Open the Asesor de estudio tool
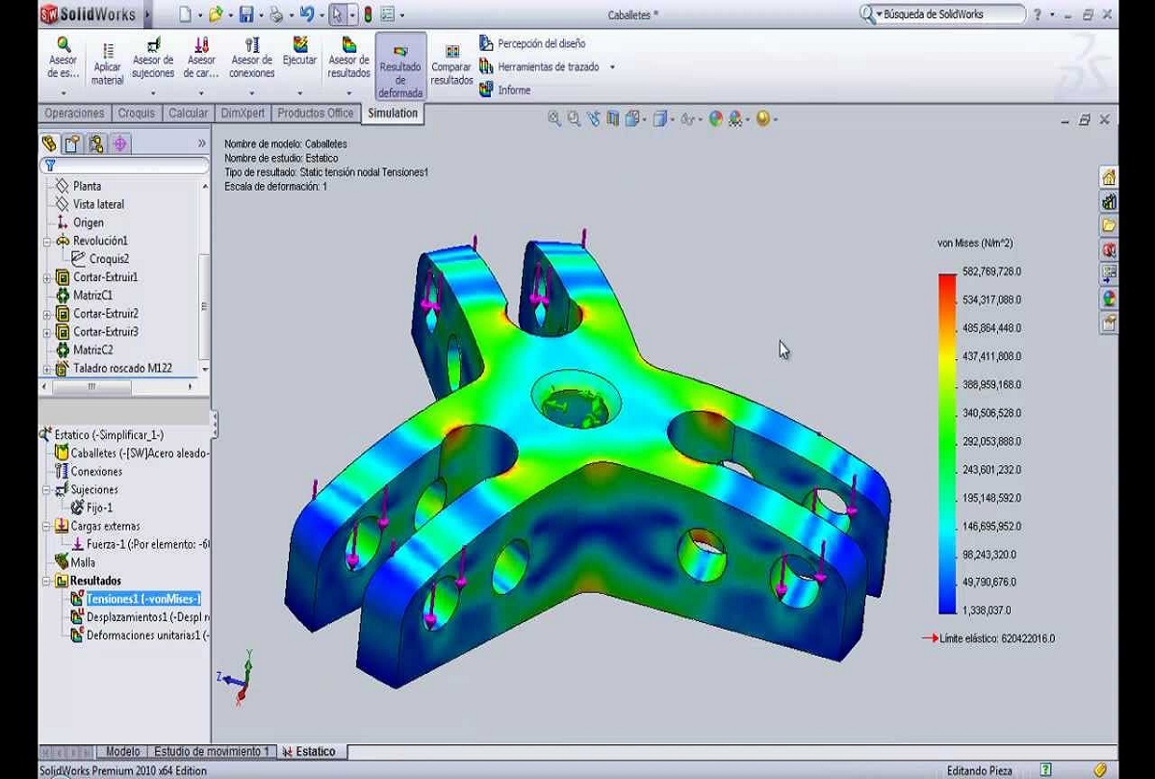The width and height of the screenshot is (1155, 779). tap(64, 58)
